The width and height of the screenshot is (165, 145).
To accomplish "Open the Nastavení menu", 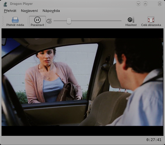I will coord(29,11).
